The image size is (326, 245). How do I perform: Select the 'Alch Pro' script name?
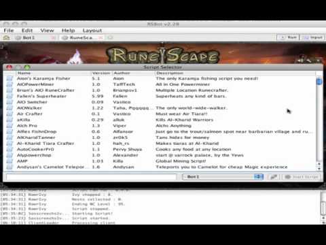tap(27, 126)
